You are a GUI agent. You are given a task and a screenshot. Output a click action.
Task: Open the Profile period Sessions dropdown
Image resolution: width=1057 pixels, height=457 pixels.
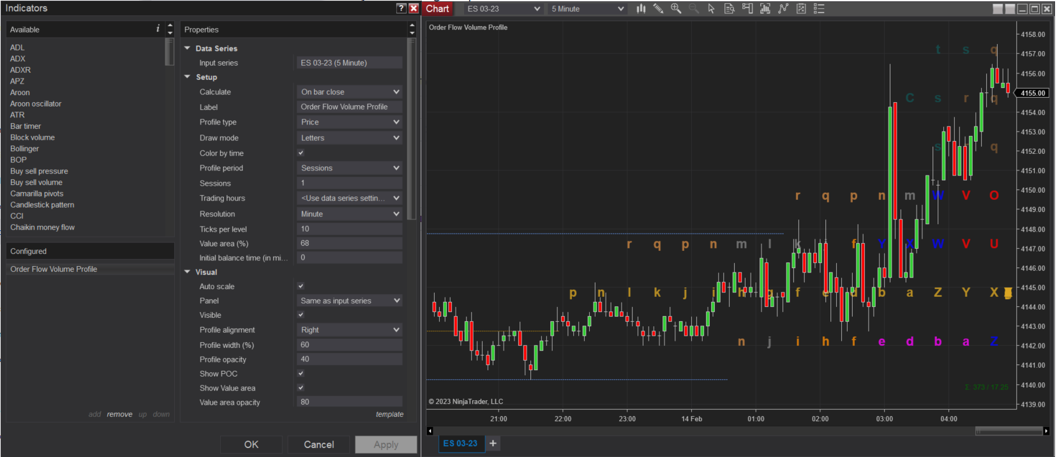[350, 168]
